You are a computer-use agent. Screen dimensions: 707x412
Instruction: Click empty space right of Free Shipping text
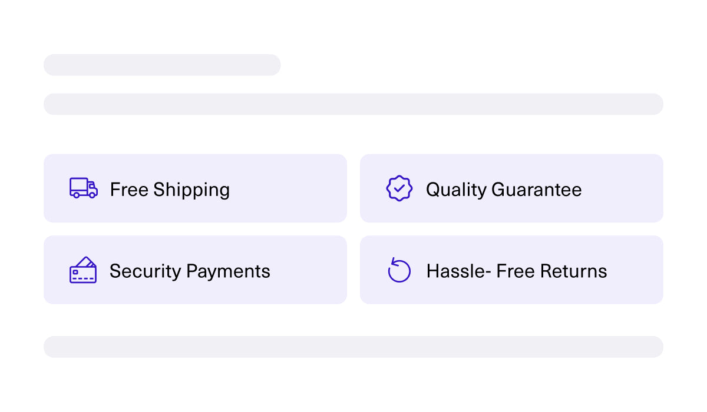click(x=288, y=188)
